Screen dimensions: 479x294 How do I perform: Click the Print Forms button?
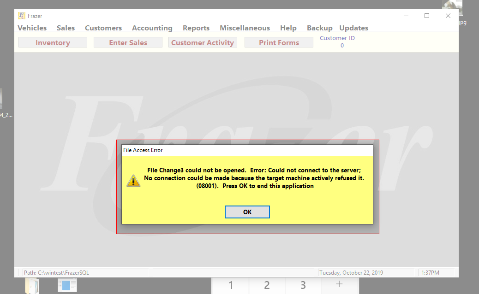[279, 42]
